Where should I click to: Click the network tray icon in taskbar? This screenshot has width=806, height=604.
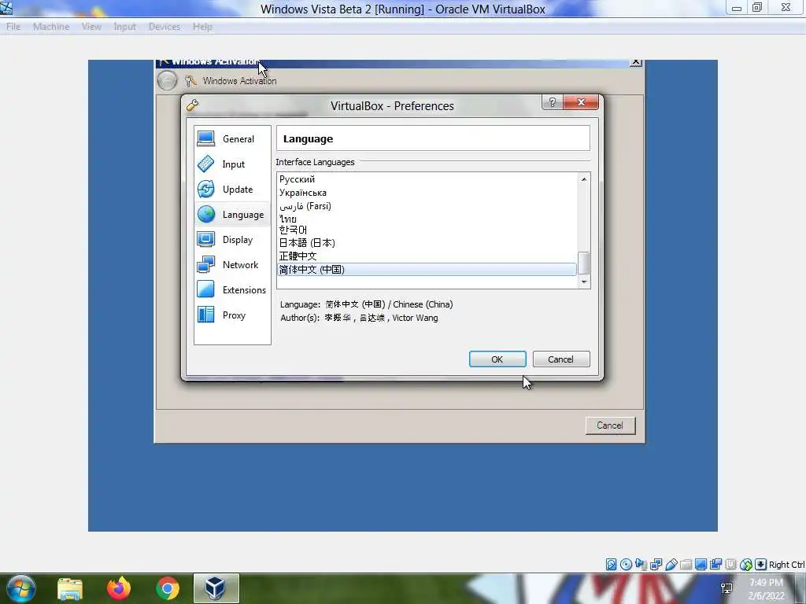pos(727,588)
